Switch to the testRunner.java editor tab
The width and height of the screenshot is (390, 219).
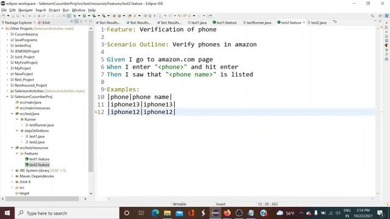click(x=257, y=23)
